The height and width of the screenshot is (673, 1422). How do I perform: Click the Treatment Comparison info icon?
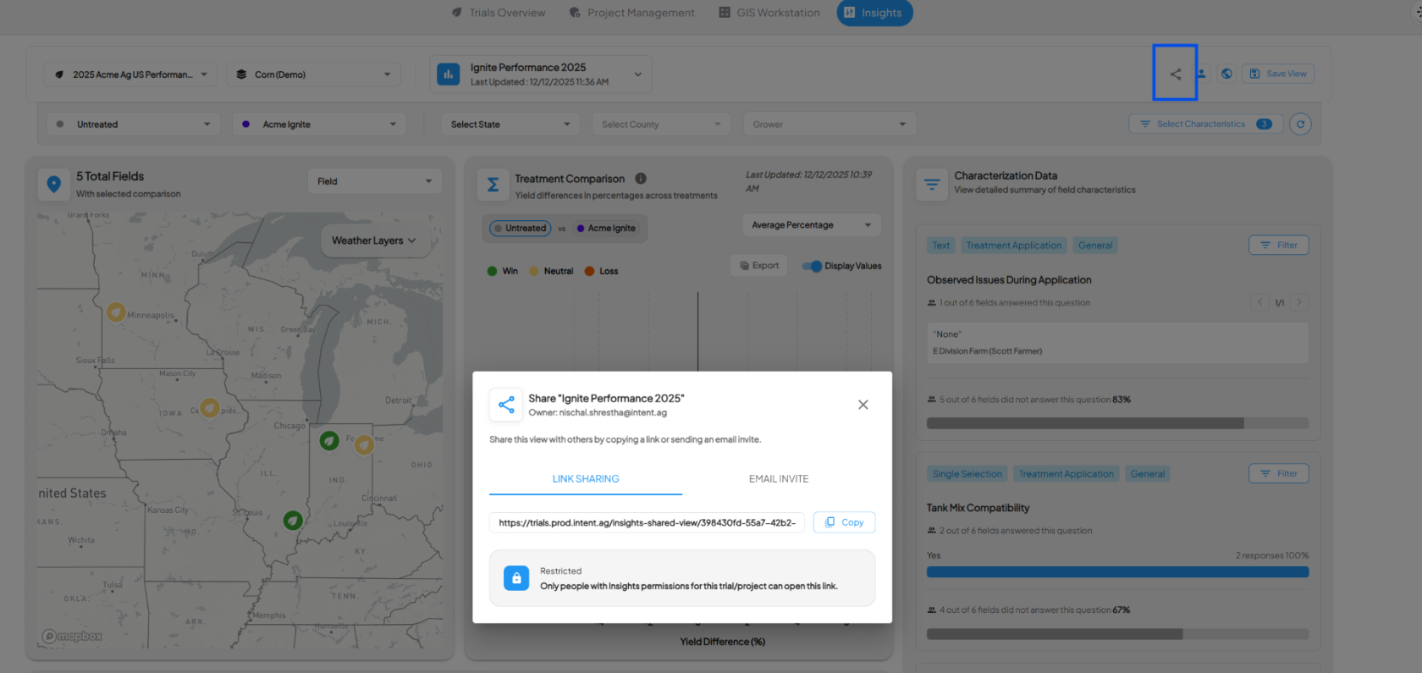tap(641, 179)
